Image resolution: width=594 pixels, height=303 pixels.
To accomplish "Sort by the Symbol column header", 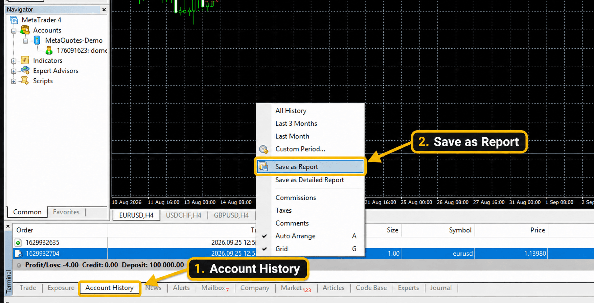I will pos(438,230).
